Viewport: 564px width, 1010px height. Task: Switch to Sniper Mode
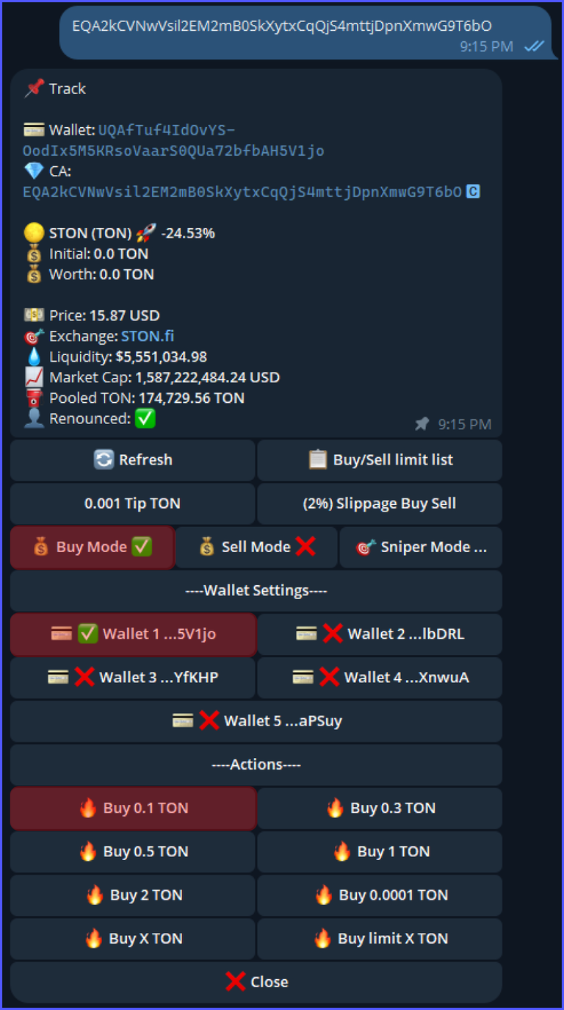(421, 547)
